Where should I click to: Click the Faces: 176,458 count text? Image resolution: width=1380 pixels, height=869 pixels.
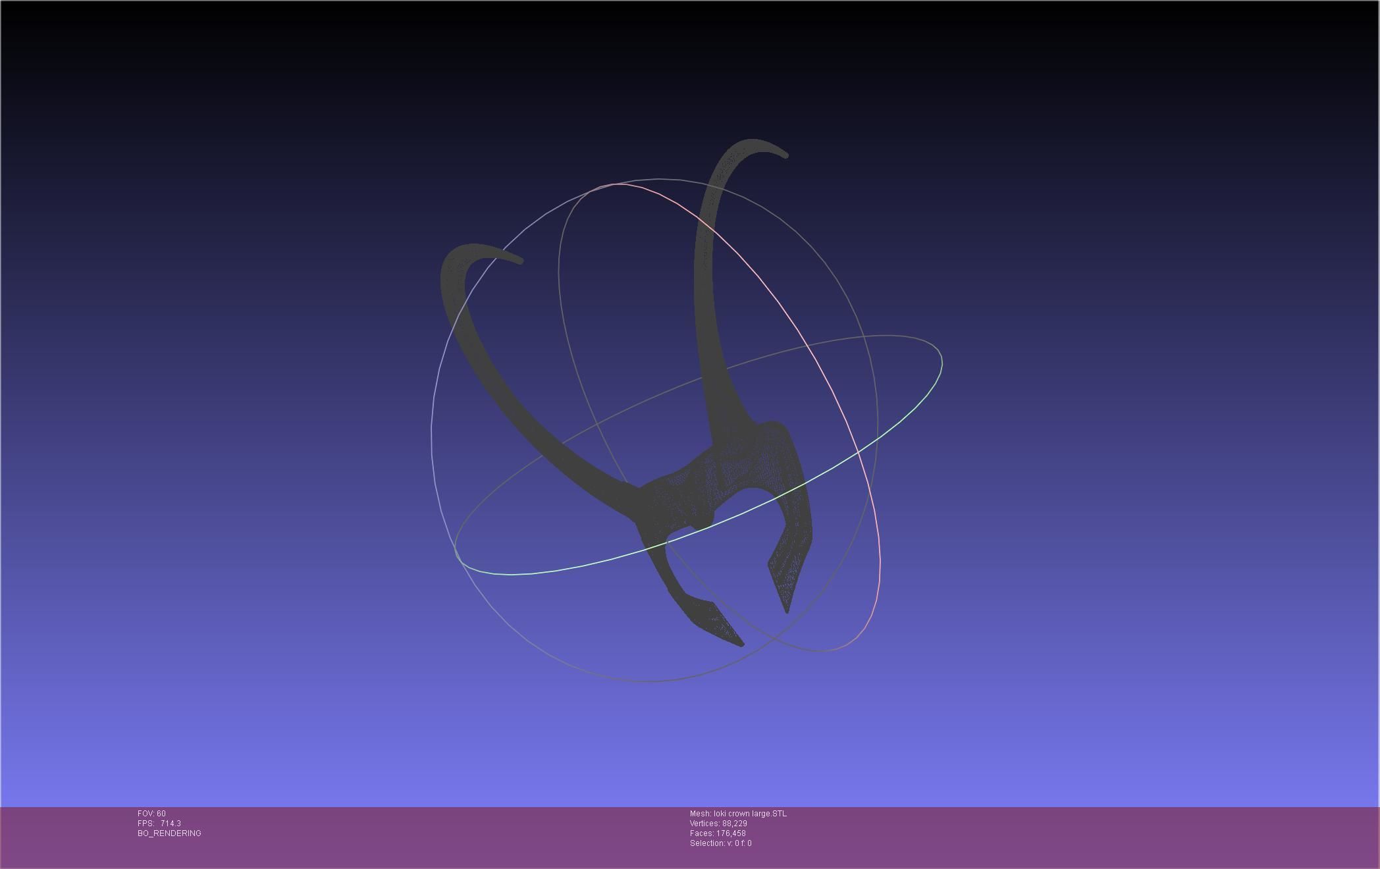click(x=718, y=833)
